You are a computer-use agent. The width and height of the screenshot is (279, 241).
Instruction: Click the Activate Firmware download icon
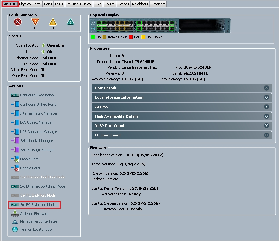tap(15, 213)
